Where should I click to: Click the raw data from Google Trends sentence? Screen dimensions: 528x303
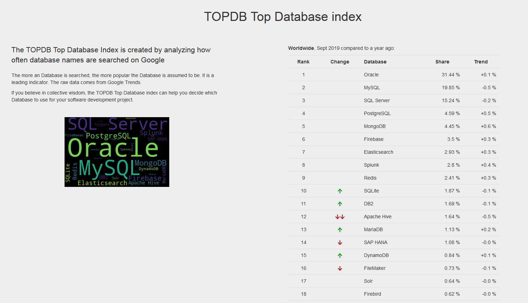pos(96,82)
